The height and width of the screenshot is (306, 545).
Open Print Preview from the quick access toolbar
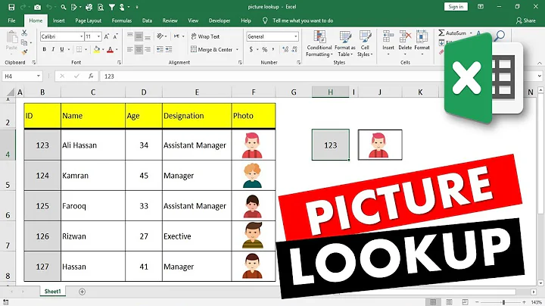[x=100, y=7]
